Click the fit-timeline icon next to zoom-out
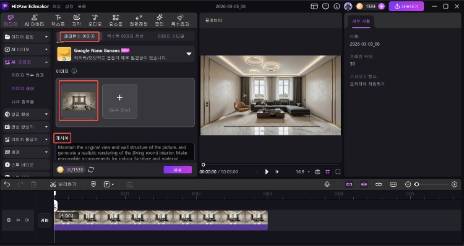Screen dimensions: 464x246 click(393, 184)
